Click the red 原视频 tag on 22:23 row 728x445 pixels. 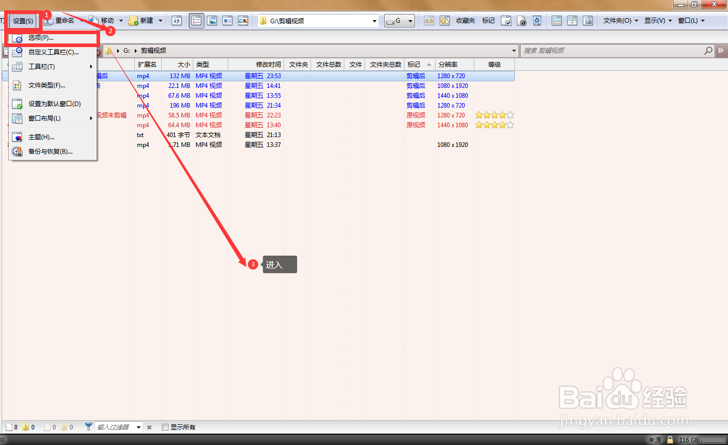tap(416, 115)
